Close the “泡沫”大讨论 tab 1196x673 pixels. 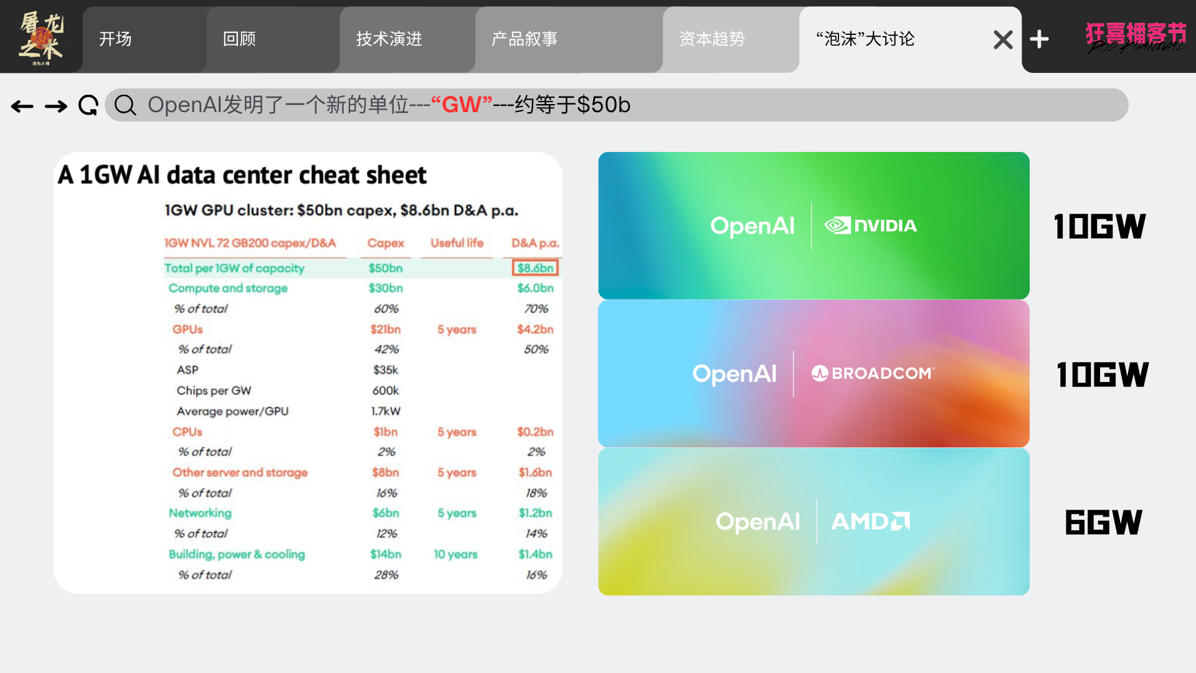click(1003, 40)
